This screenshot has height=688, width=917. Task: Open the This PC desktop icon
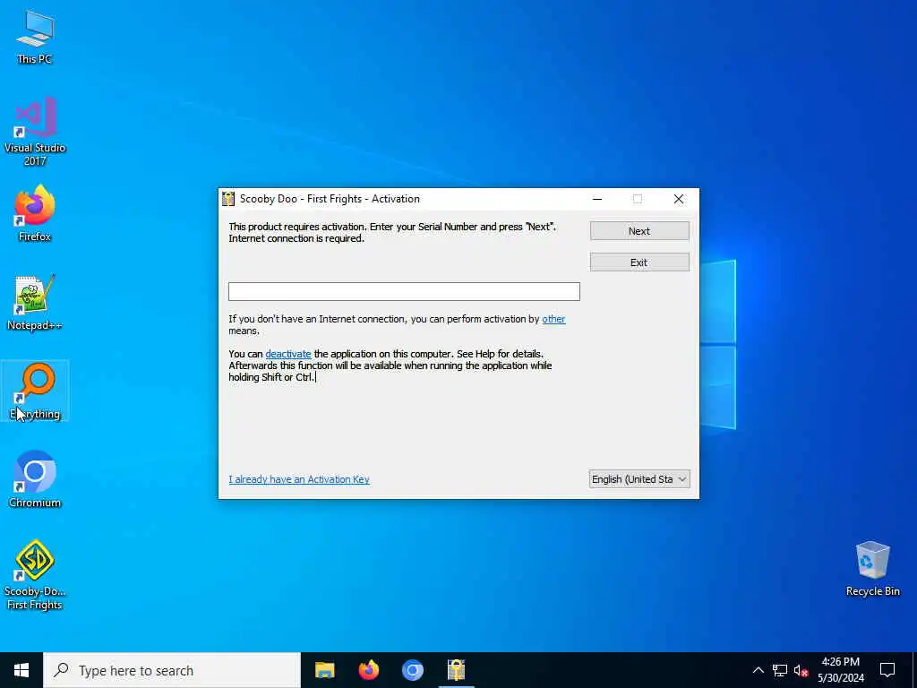tap(35, 37)
